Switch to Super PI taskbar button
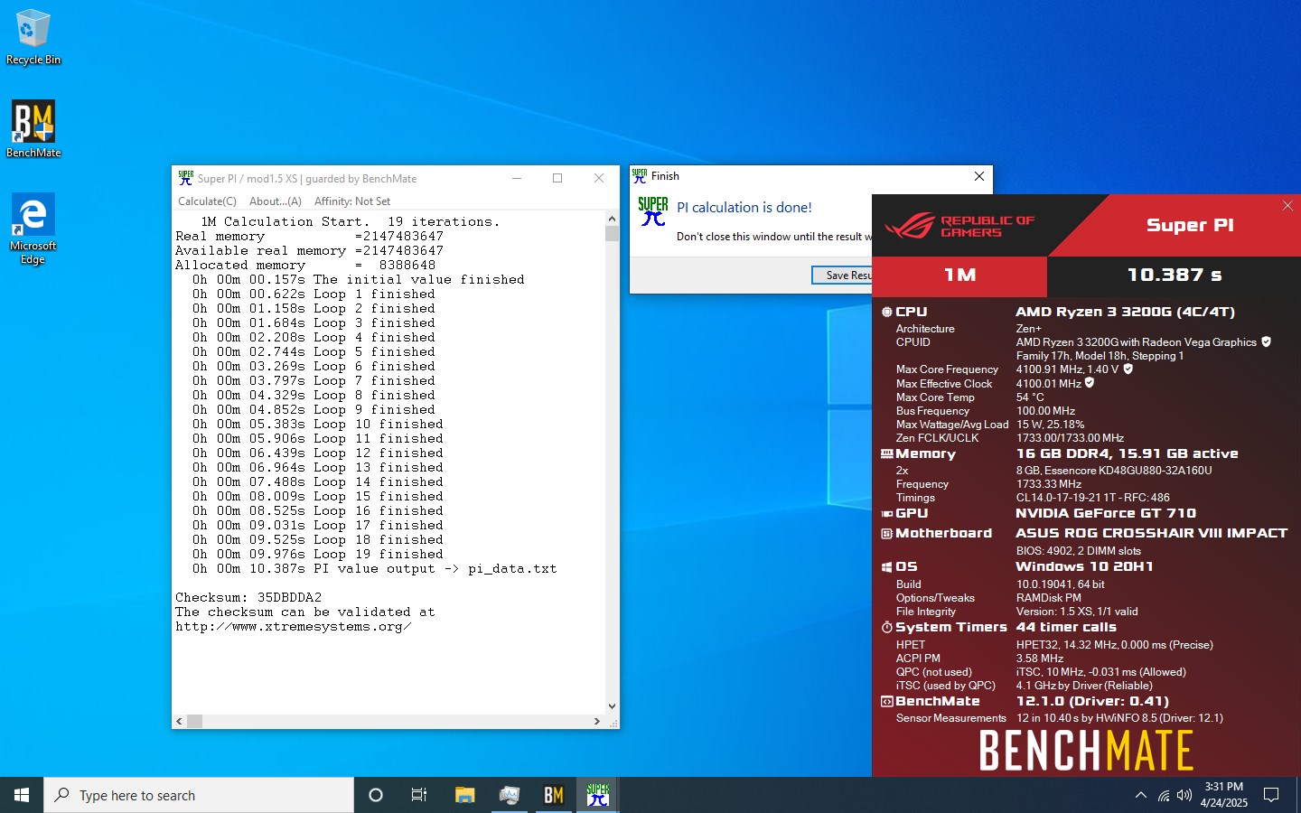Image resolution: width=1301 pixels, height=813 pixels. (x=597, y=795)
